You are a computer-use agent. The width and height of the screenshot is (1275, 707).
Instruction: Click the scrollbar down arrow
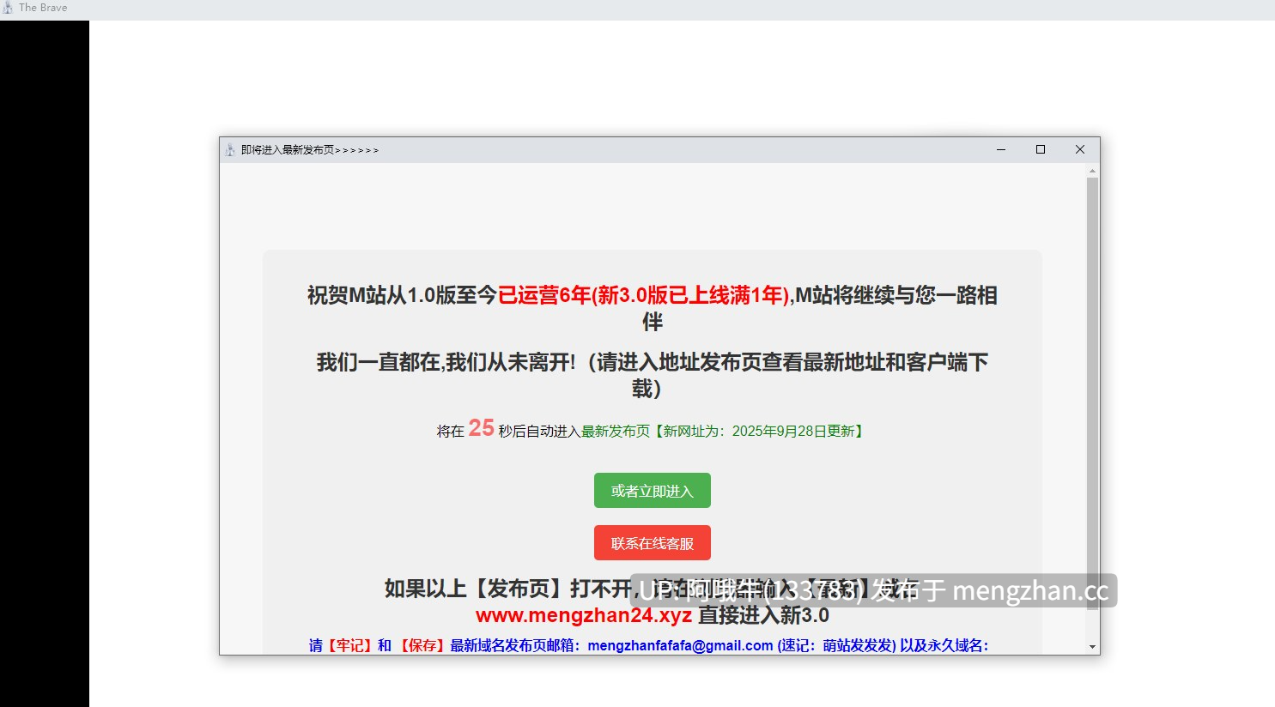click(x=1093, y=647)
